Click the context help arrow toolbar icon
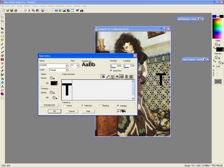This screenshot has width=224, height=167. point(78,11)
